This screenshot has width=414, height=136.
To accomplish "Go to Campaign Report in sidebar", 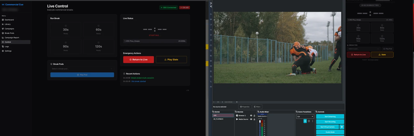I will coord(10,37).
